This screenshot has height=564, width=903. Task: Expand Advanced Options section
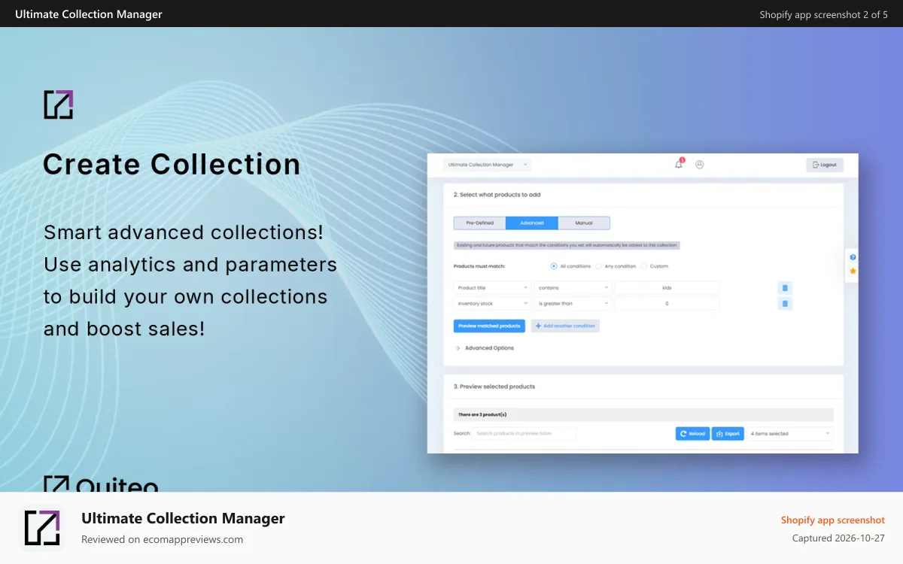pyautogui.click(x=485, y=348)
